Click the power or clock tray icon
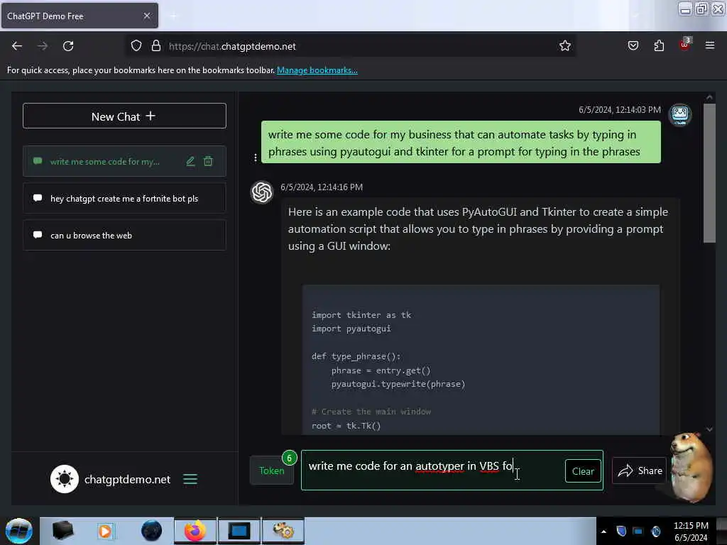Image resolution: width=727 pixels, height=545 pixels. pos(656,531)
